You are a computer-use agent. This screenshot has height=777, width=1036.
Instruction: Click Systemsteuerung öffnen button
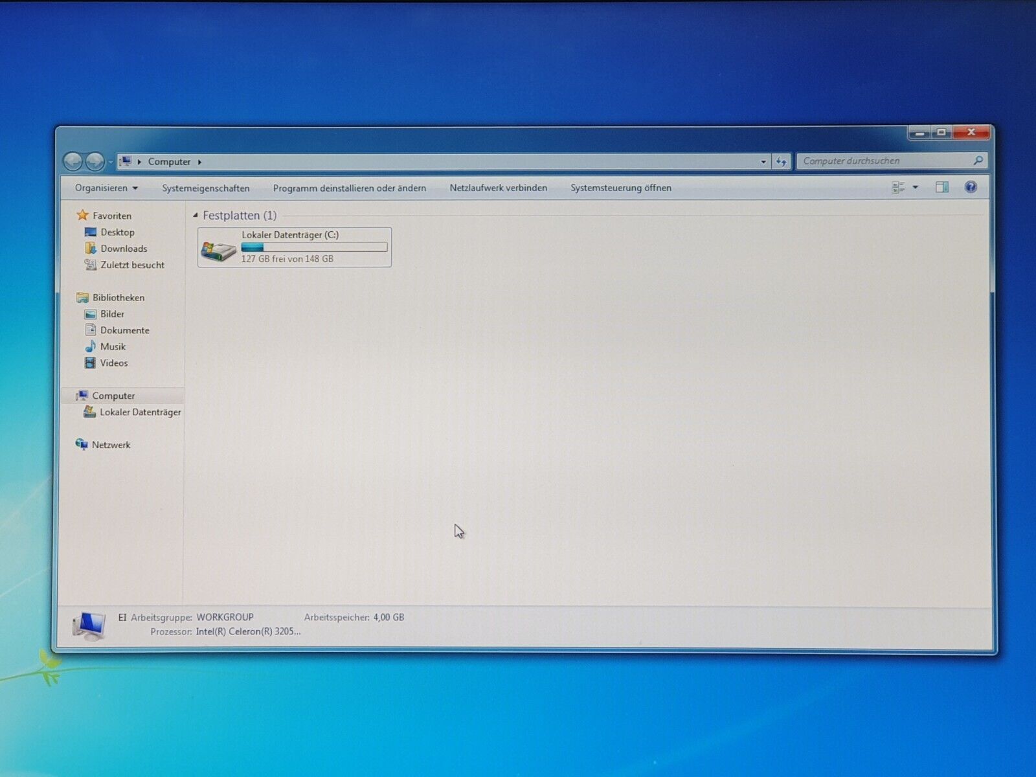click(x=620, y=188)
